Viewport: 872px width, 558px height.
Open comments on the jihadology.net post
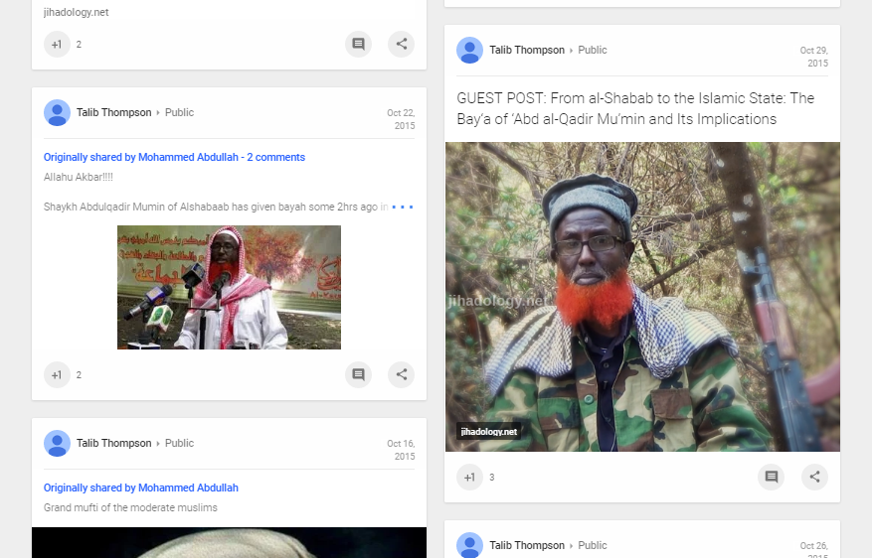pyautogui.click(x=358, y=44)
